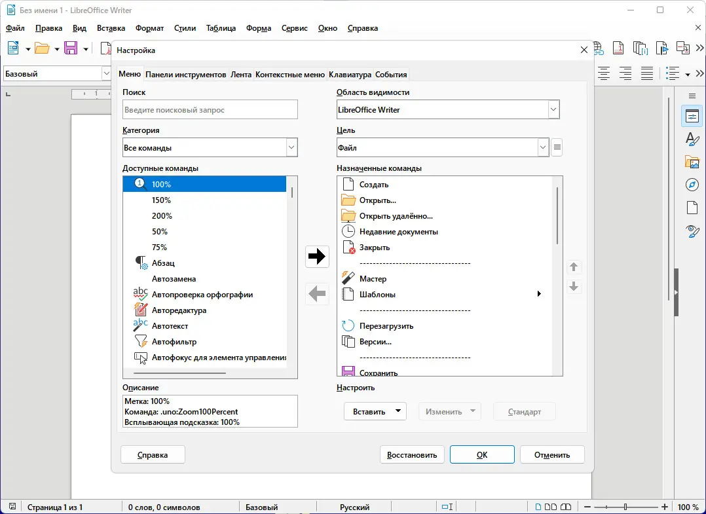Select book view in status bar
This screenshot has height=514, width=706.
pos(566,507)
